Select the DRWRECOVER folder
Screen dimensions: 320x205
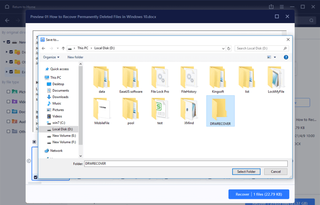[220, 111]
